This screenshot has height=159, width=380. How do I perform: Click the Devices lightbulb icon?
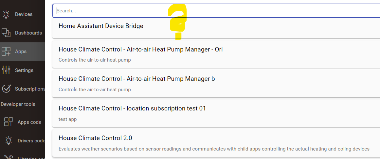point(6,14)
